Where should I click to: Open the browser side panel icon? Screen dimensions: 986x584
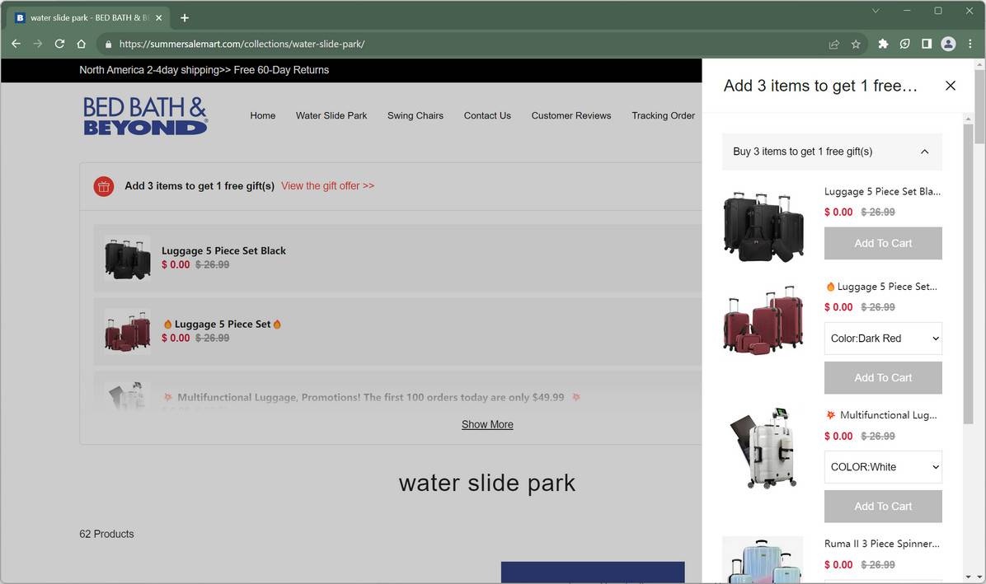click(927, 44)
